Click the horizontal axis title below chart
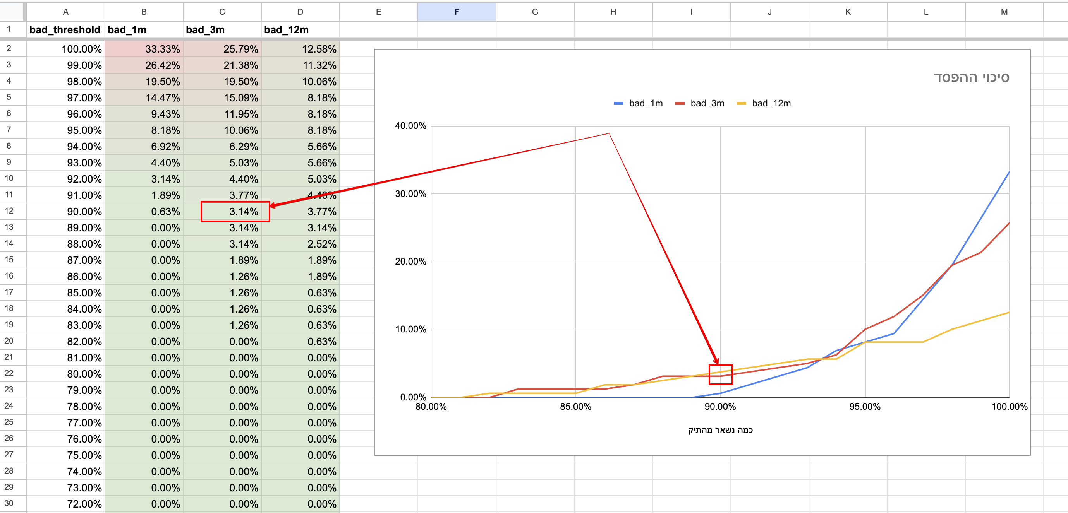Screen dimensions: 1068x513 tap(720, 430)
